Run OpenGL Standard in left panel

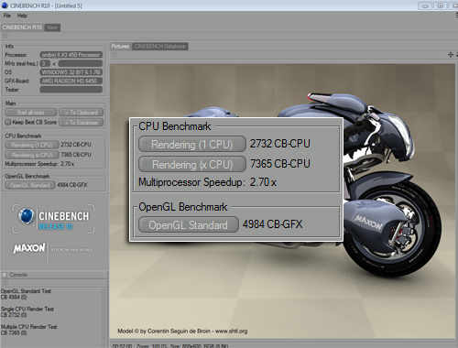30,185
